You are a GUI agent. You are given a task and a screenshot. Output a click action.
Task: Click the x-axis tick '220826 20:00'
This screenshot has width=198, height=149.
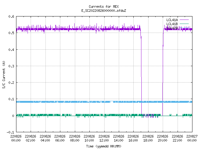point(163,138)
